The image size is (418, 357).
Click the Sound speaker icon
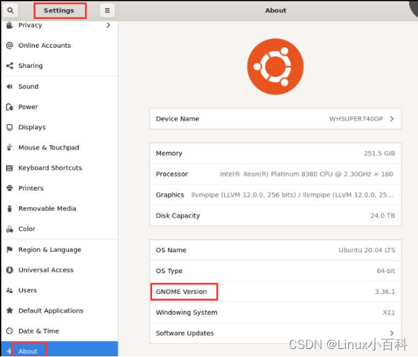[x=9, y=87]
